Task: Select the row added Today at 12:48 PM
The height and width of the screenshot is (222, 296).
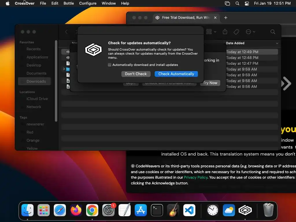Action: point(242,58)
